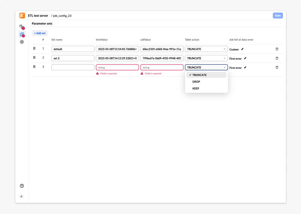Open the settings gear in sidebar
The width and height of the screenshot is (301, 214).
(x=22, y=42)
